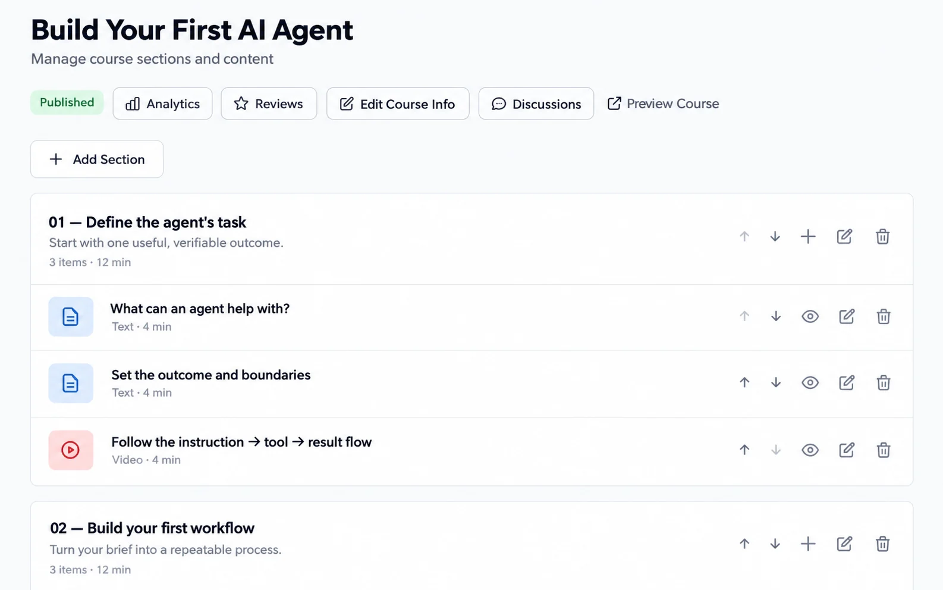Open the Preview Course link
This screenshot has width=943, height=590.
663,103
